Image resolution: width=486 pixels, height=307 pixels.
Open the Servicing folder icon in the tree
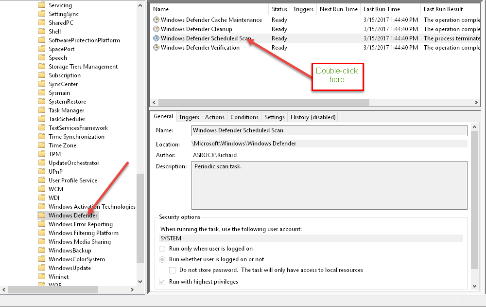[x=42, y=5]
